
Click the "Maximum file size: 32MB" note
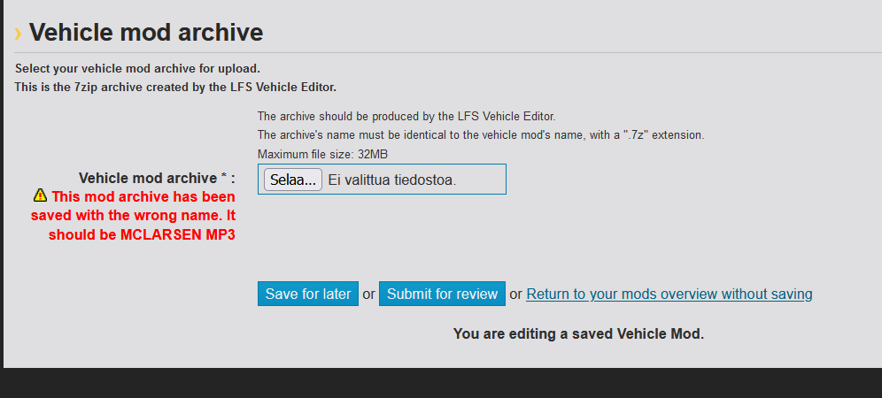tap(322, 155)
